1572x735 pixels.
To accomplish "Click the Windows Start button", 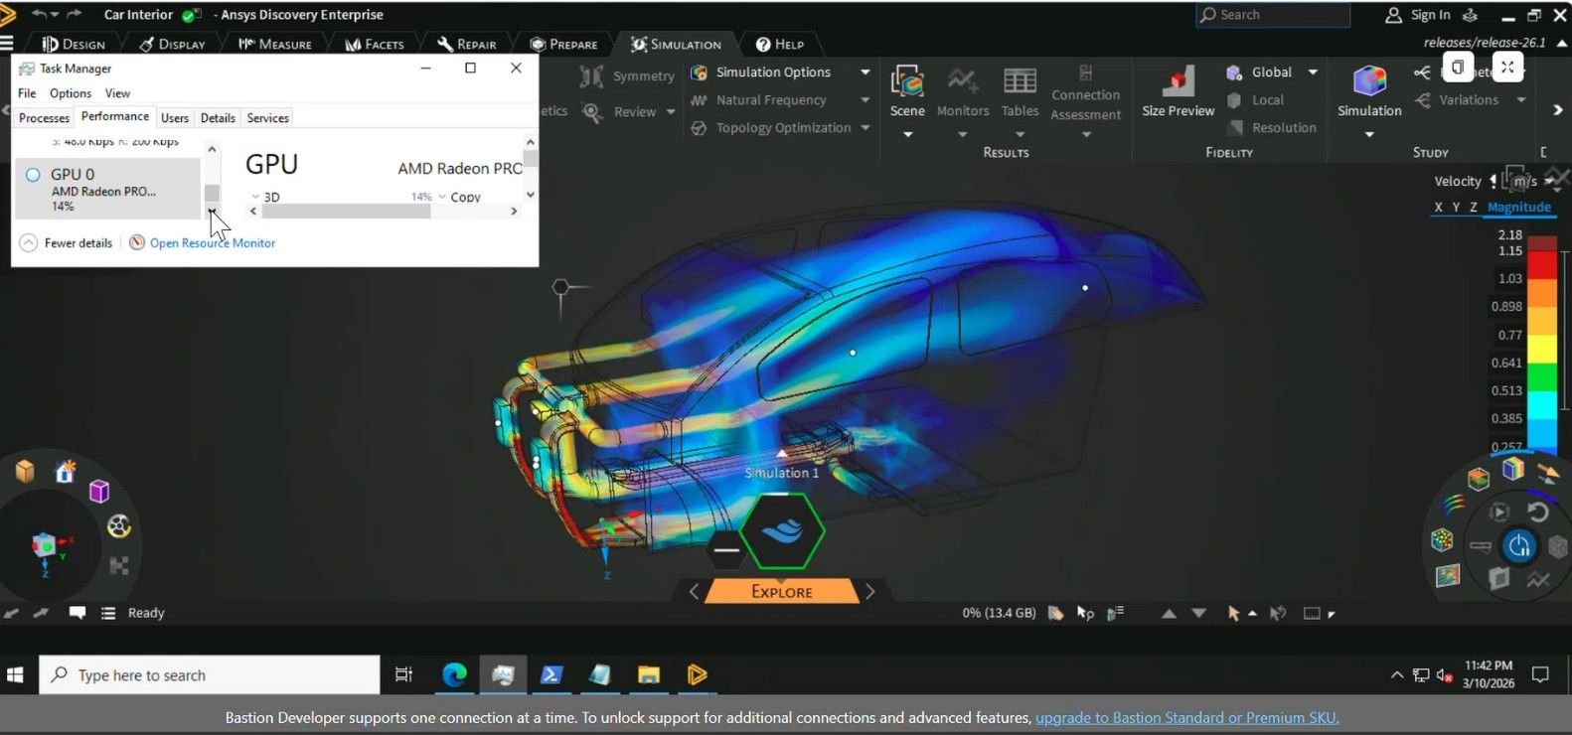I will tap(15, 675).
